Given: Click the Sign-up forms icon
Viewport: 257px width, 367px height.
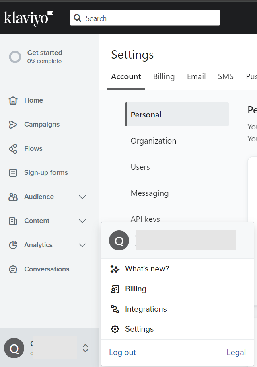Looking at the screenshot, I should click(13, 173).
